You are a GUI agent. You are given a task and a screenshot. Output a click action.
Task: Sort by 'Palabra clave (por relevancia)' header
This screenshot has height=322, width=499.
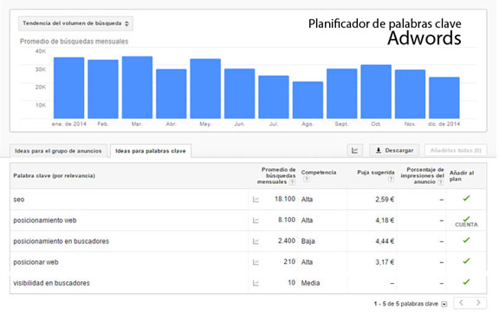[x=54, y=175]
